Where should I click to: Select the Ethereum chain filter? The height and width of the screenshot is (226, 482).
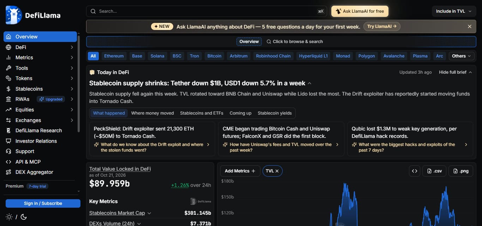tap(114, 56)
